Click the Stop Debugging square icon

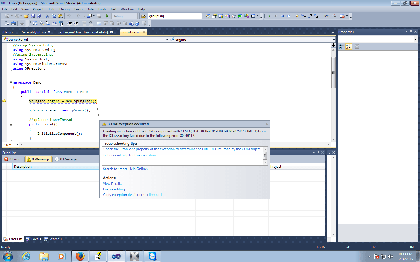282,16
